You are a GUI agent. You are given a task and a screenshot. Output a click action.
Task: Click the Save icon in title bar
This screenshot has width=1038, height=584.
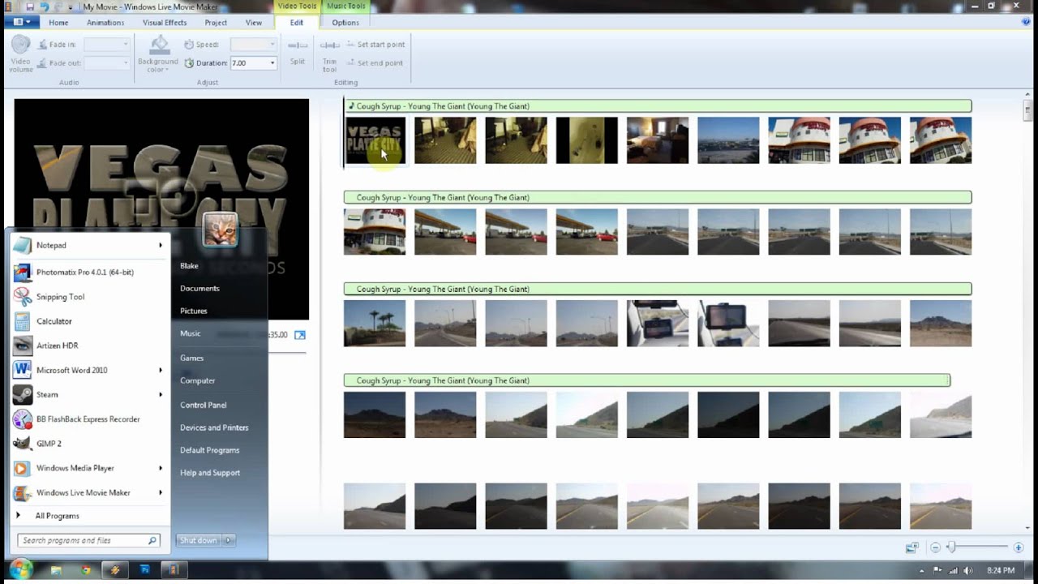(30, 6)
